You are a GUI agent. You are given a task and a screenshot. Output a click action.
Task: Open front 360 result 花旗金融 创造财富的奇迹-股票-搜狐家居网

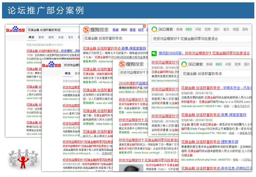pos(214,115)
